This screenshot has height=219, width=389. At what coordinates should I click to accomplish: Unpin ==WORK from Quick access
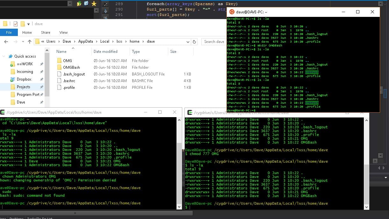pos(41,64)
